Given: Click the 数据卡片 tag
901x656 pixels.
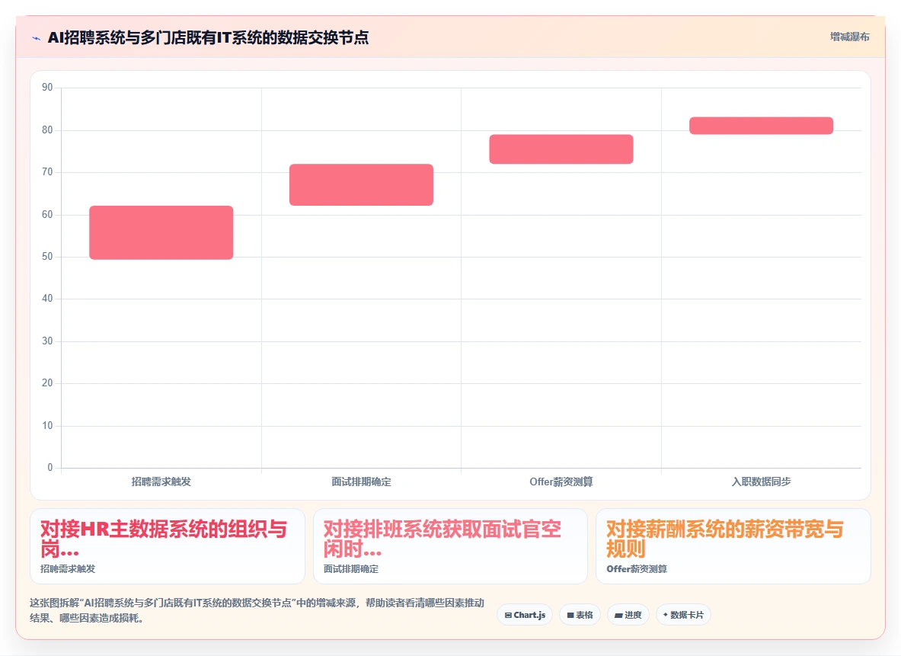Looking at the screenshot, I should click(x=683, y=615).
